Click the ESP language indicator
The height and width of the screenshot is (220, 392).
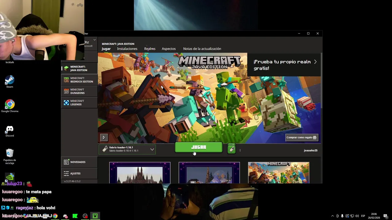tap(363, 216)
